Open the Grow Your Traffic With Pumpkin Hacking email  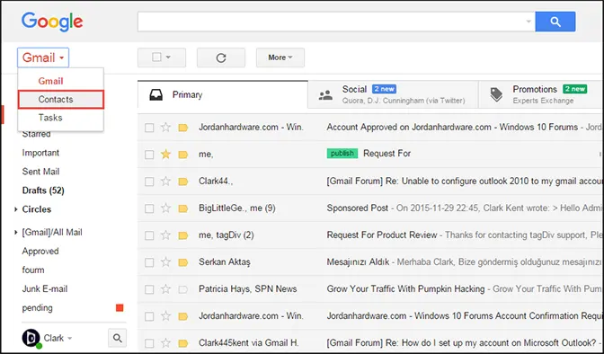tap(405, 289)
